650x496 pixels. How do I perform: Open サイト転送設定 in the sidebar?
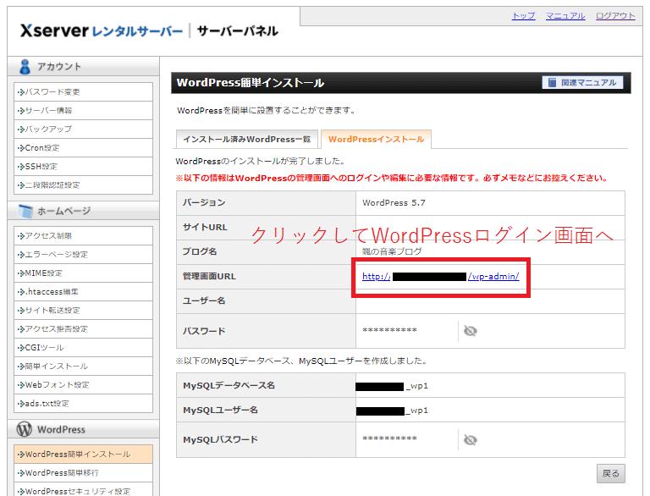point(83,310)
